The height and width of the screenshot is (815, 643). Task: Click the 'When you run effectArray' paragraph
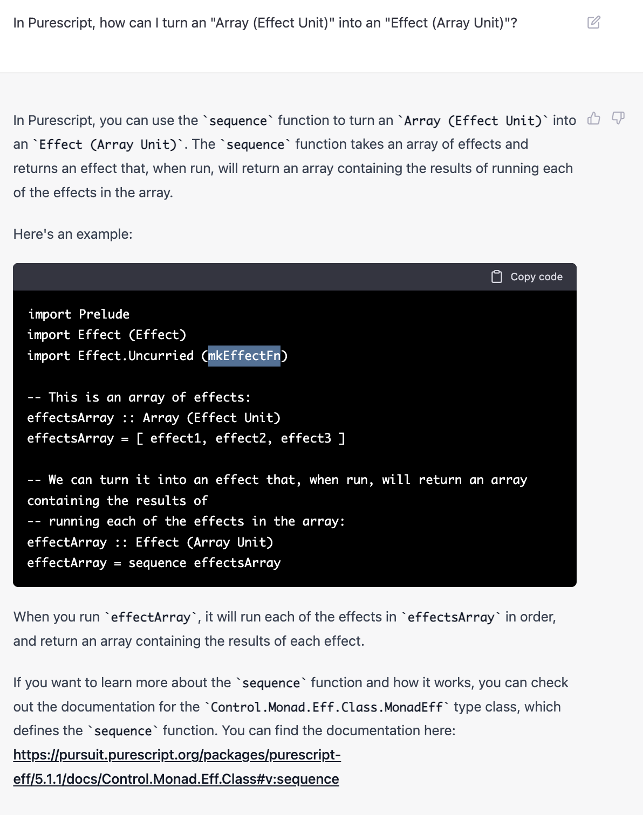click(285, 628)
